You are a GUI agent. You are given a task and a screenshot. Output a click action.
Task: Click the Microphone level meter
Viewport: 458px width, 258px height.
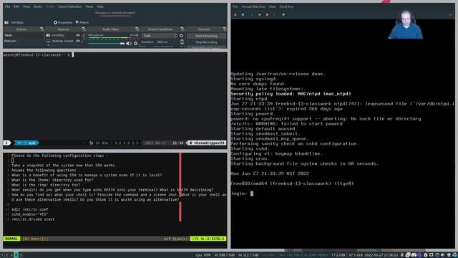(113, 38)
